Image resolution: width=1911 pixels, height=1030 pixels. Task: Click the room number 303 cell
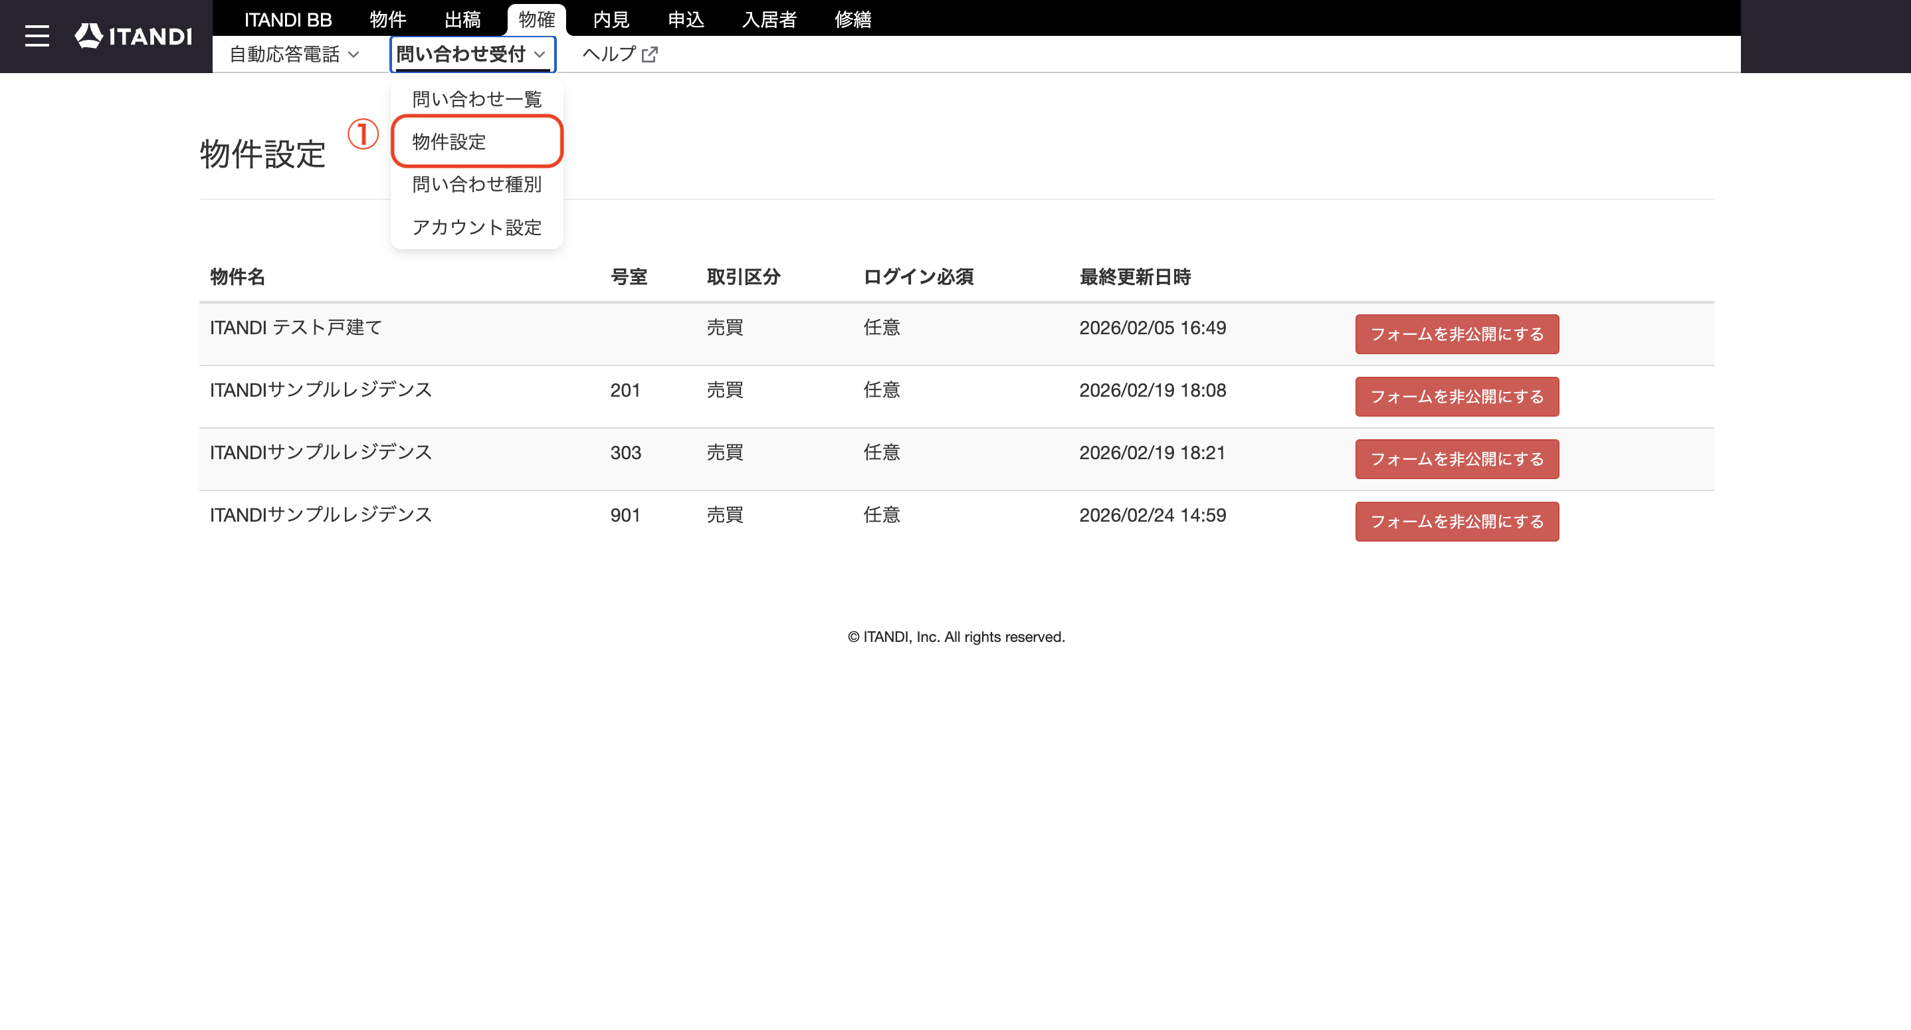(625, 453)
